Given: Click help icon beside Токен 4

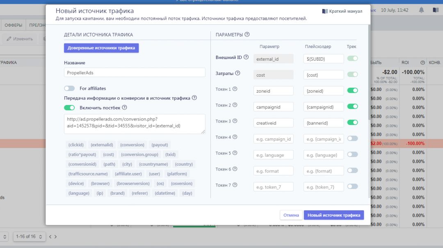Looking at the screenshot, I should click(x=235, y=137).
